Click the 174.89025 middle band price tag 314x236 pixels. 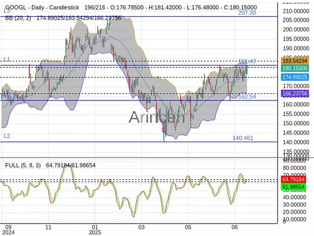295,77
